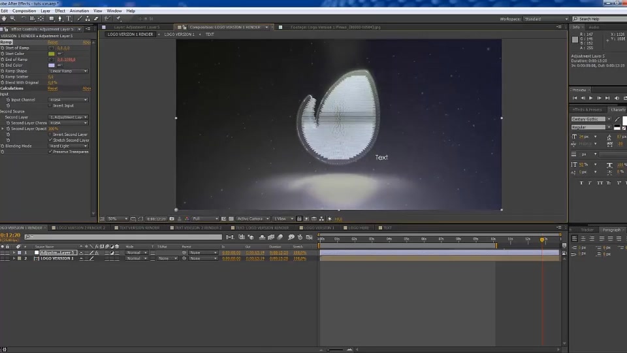Image resolution: width=627 pixels, height=353 pixels.
Task: Toggle motion blur switch in timeline header
Action: [280, 237]
